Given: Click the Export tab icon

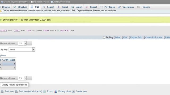Looking at the screenshot, I should [x=73, y=7].
